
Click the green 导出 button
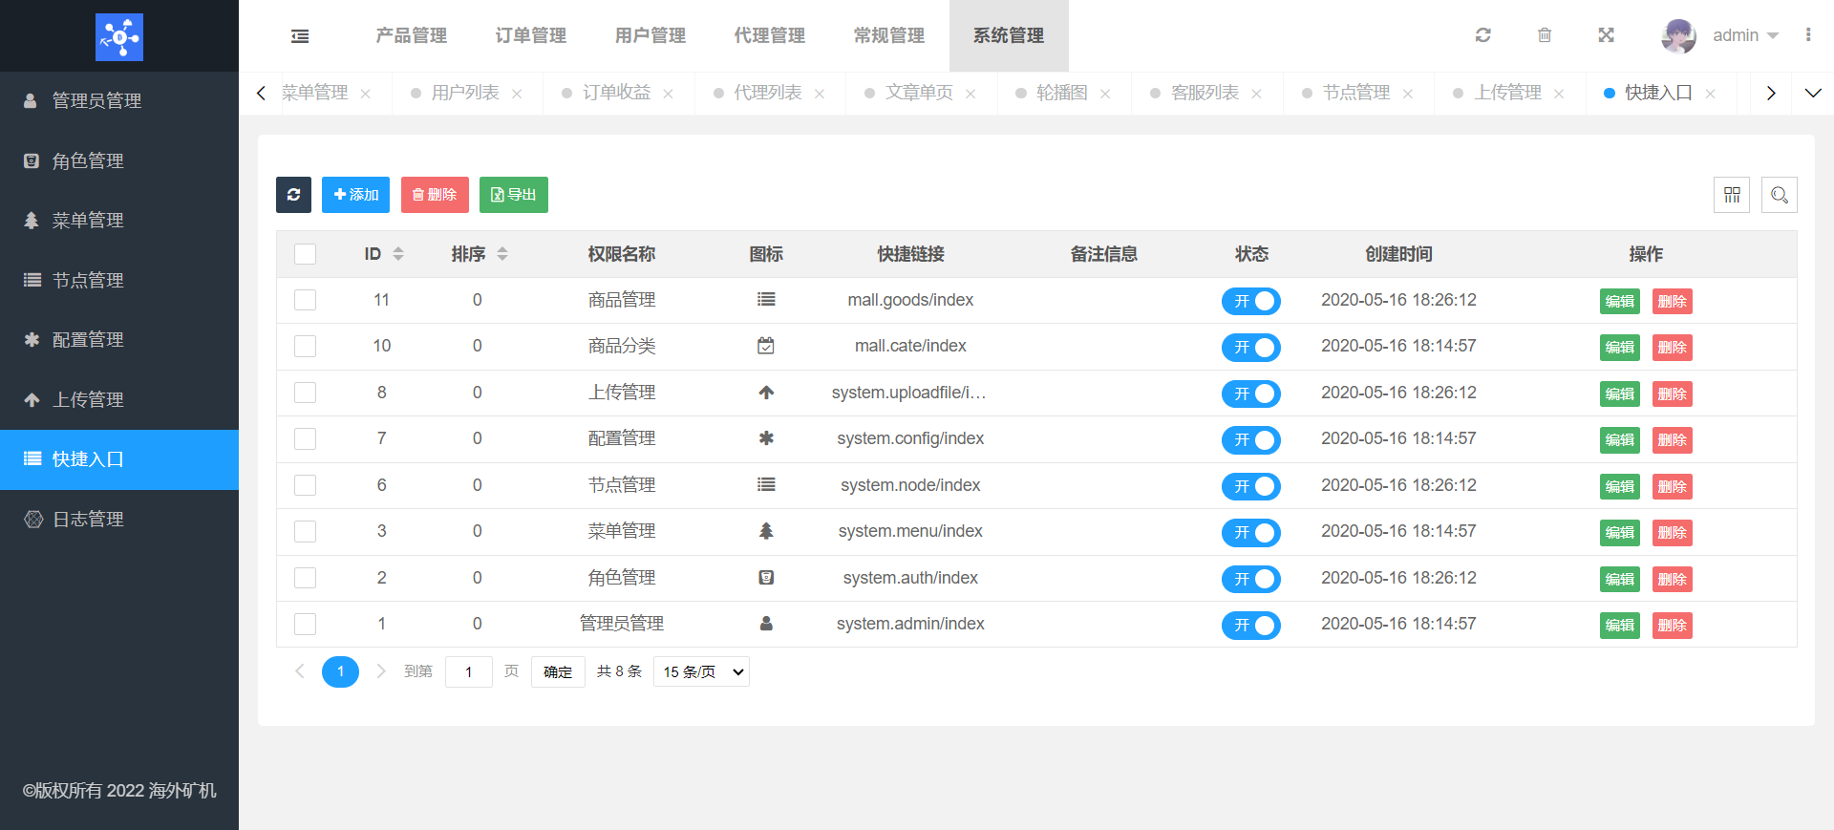coord(514,195)
